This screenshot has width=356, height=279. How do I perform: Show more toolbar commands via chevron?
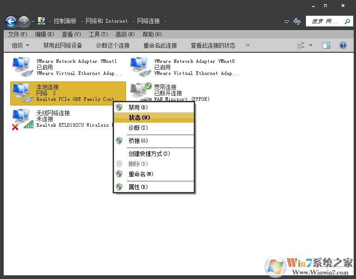pos(248,45)
